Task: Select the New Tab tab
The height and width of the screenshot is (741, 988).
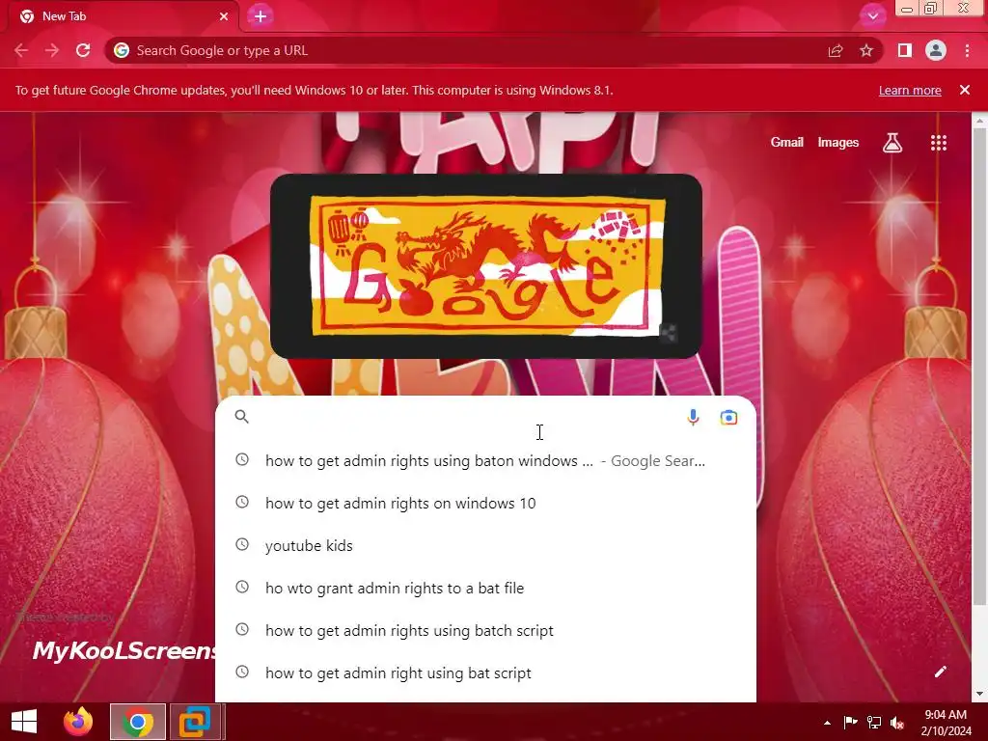Action: point(123,16)
